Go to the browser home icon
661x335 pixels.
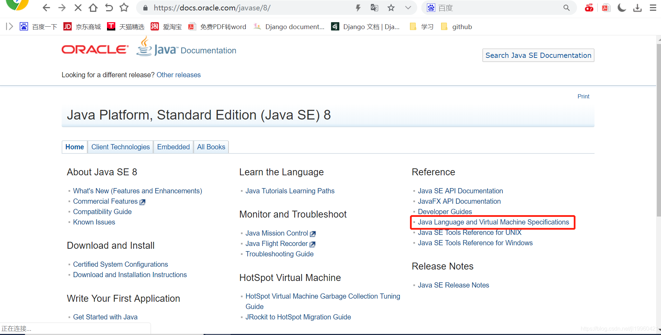pyautogui.click(x=93, y=8)
